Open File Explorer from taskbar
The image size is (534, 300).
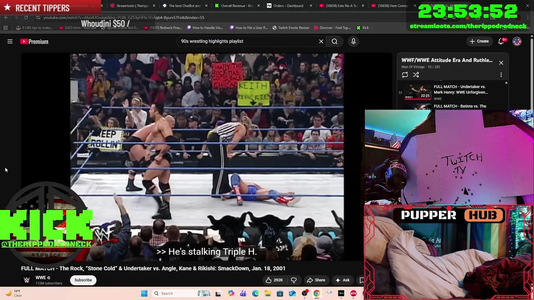[x=267, y=293]
